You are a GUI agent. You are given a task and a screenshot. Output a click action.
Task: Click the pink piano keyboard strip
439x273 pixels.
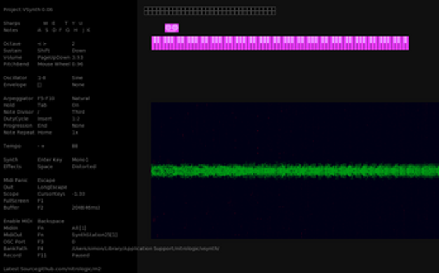click(280, 43)
